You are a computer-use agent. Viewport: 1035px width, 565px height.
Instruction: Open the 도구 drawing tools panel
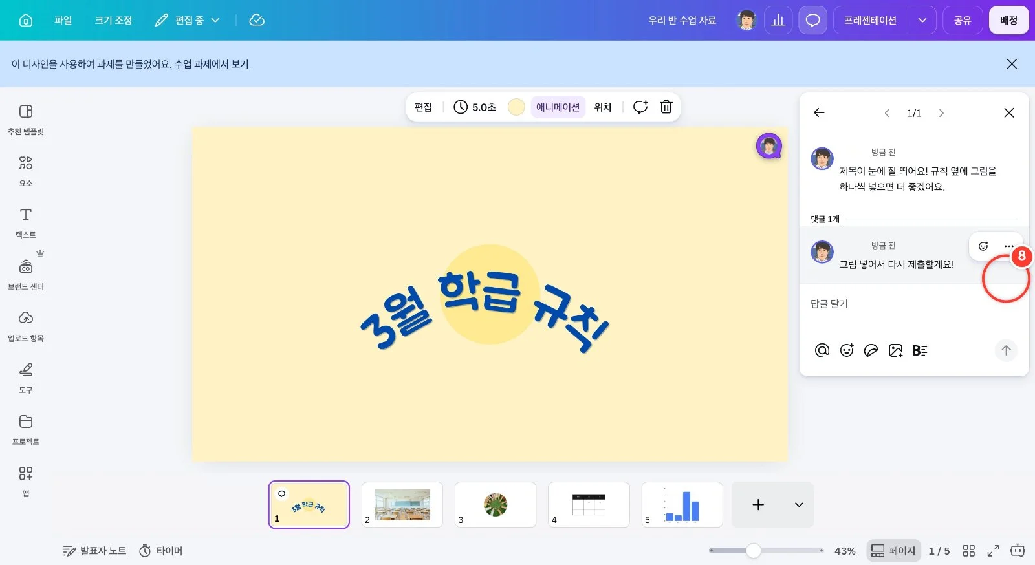pyautogui.click(x=26, y=378)
